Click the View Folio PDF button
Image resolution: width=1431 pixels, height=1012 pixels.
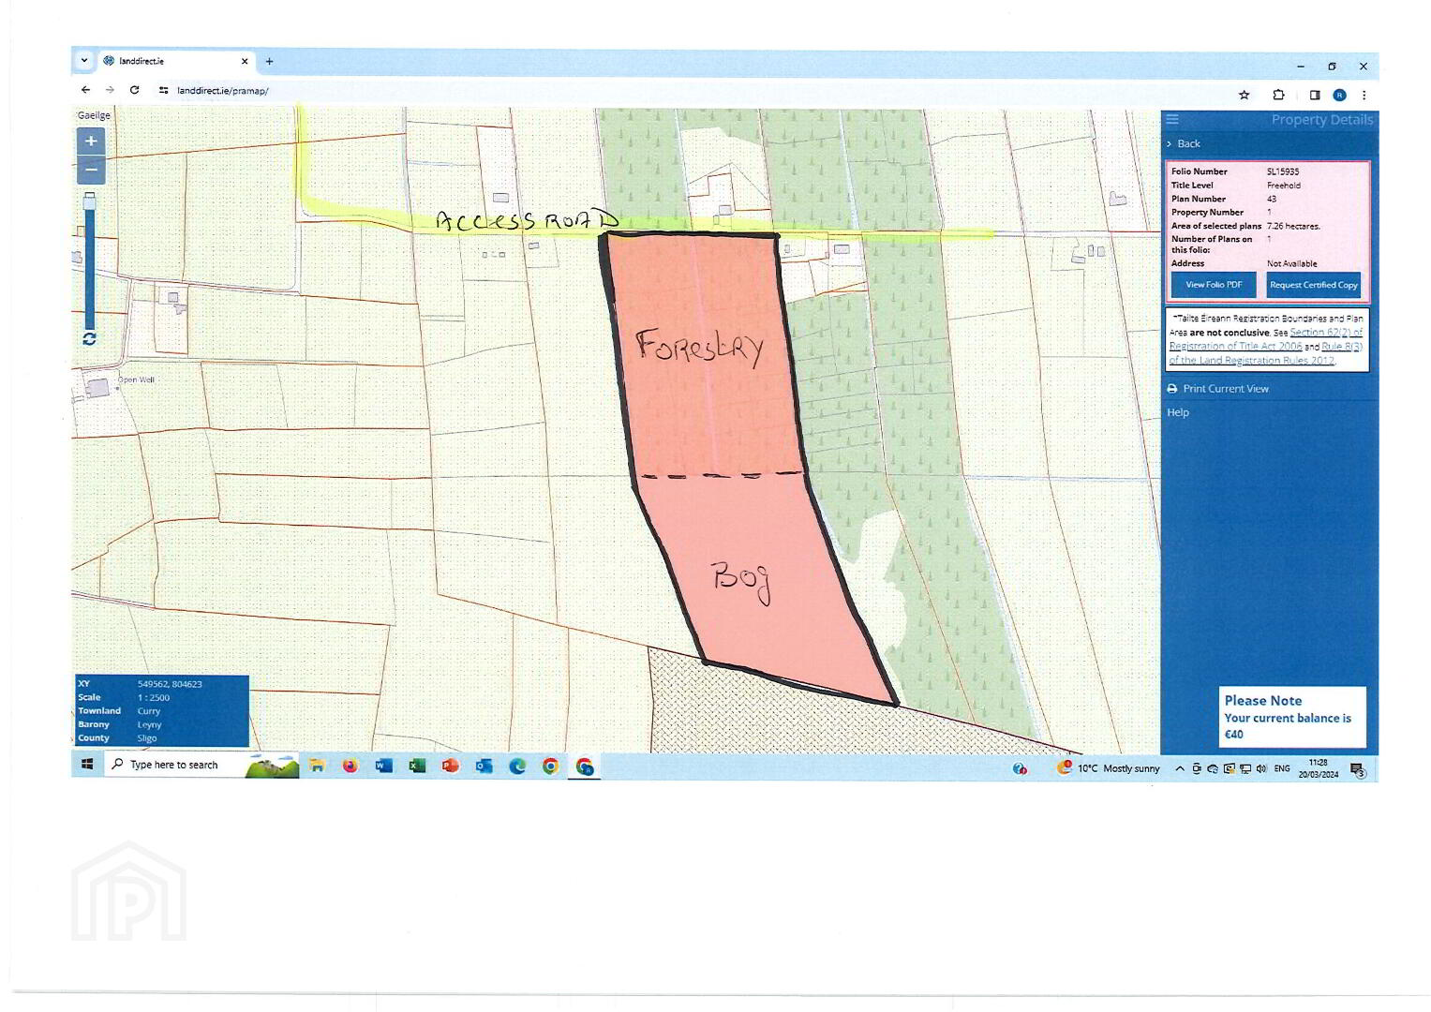1214,285
